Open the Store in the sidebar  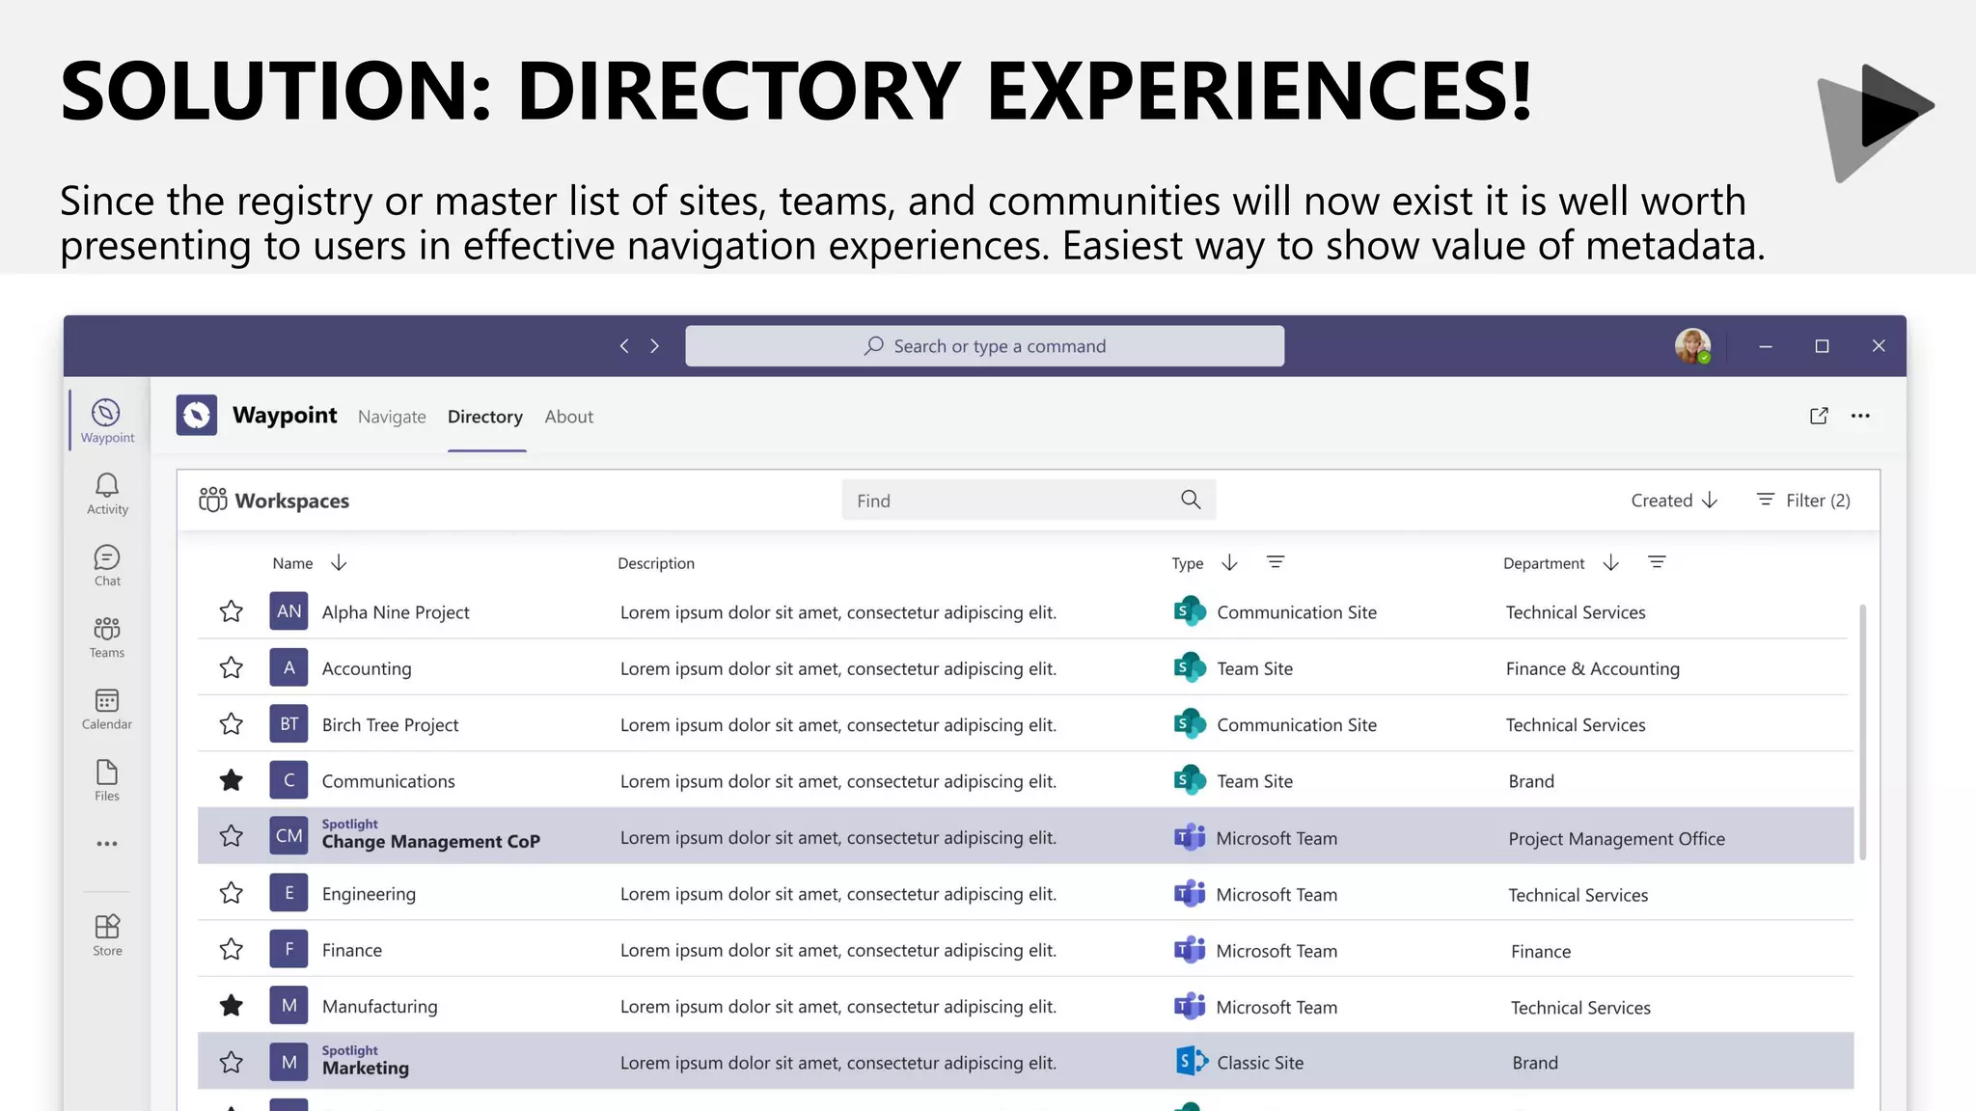pos(107,935)
